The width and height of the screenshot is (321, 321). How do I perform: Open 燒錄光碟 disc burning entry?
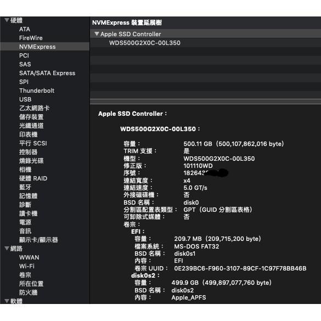[31, 161]
